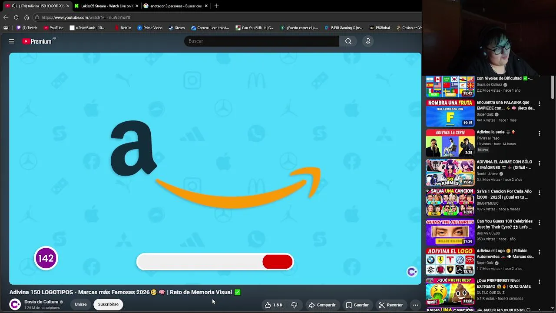556x313 pixels.
Task: Open Dosis de Cultura channel avatar
Action: (x=15, y=304)
